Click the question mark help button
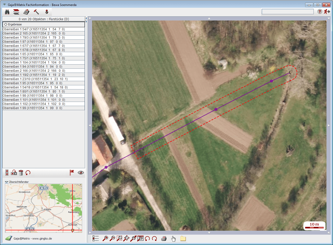The height and width of the screenshot is (245, 333). [320, 12]
